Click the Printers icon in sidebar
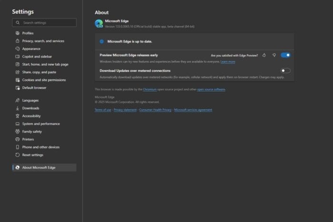Screen dimensions: 333x222 coord(18,139)
